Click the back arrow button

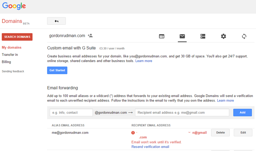[x=56, y=21]
